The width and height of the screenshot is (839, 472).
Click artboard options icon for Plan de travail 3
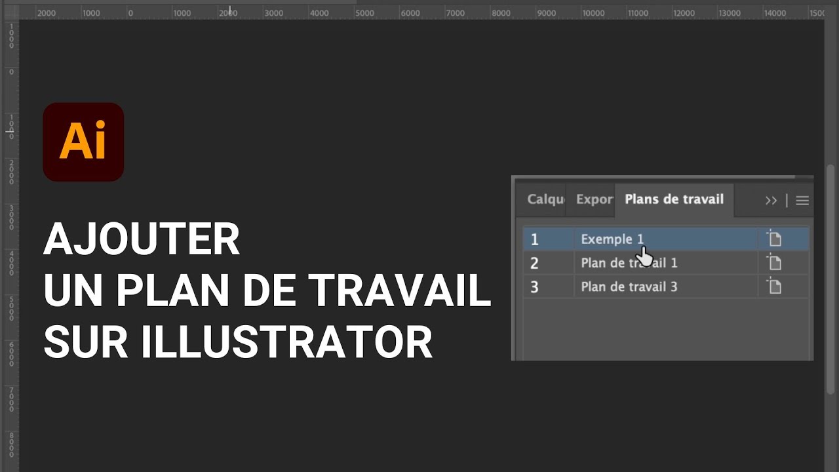coord(774,286)
